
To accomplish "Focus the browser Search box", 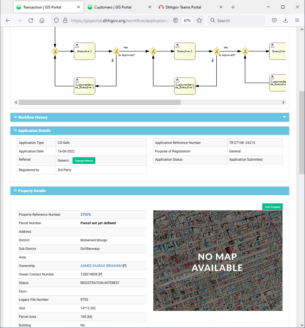I will [x=236, y=21].
